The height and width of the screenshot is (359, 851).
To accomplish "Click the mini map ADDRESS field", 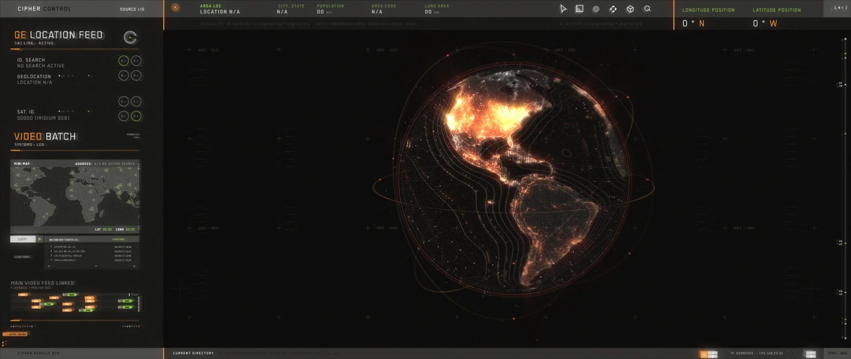I will [105, 164].
